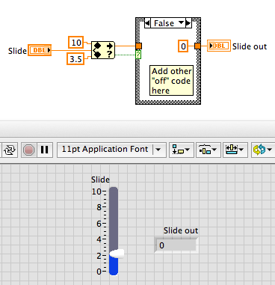This screenshot has height=285, width=275.
Task: Click the 0 constant inside case structure
Action: pyautogui.click(x=183, y=46)
